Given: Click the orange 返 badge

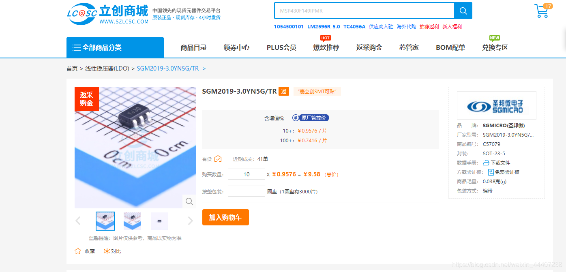Looking at the screenshot, I should click(x=284, y=91).
